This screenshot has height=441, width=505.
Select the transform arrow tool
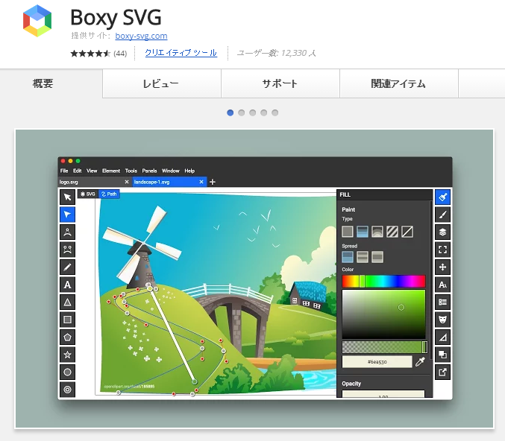coord(67,197)
